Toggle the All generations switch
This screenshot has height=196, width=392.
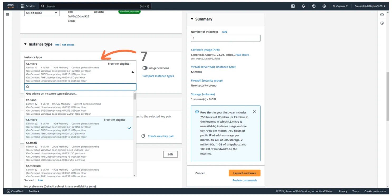point(145,68)
